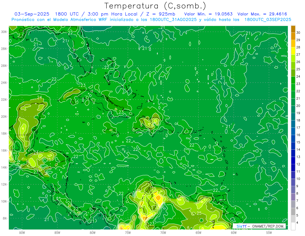Click the latitude axis label '30N'

(x=4, y=32)
